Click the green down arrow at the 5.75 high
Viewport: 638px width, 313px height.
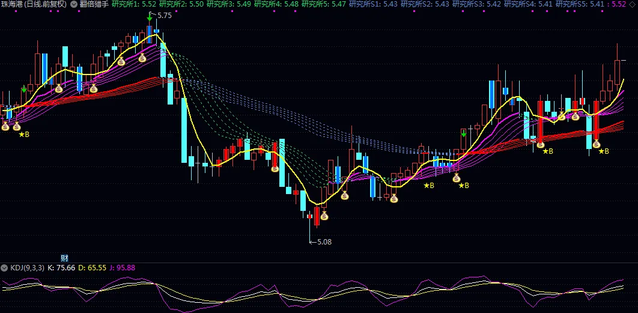(x=150, y=17)
